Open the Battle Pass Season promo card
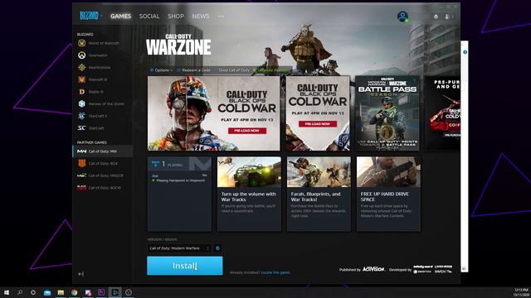531x298 pixels. (387, 113)
